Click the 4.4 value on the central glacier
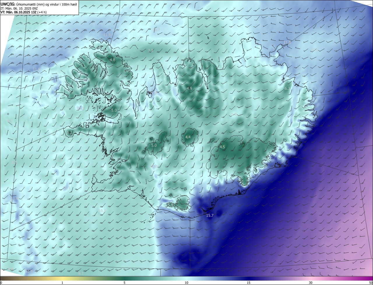This screenshot has height=285, width=373. 188,137
